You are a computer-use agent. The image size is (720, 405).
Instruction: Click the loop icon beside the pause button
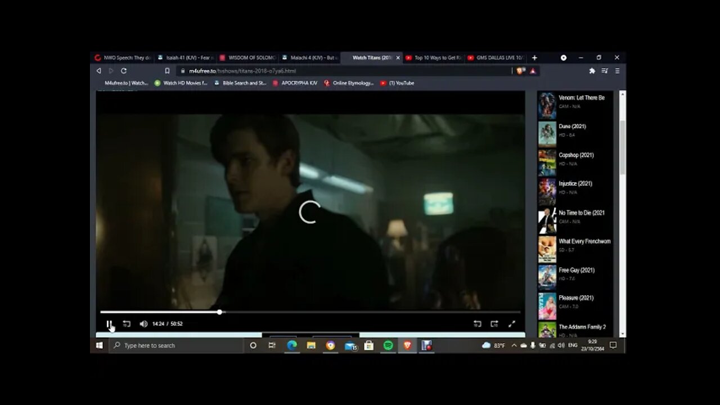[127, 324]
